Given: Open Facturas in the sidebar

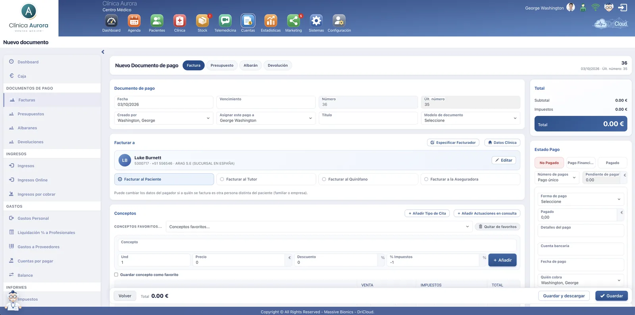Looking at the screenshot, I should click(x=52, y=100).
